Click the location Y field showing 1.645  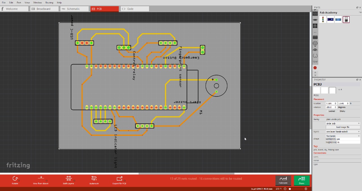[342, 103]
